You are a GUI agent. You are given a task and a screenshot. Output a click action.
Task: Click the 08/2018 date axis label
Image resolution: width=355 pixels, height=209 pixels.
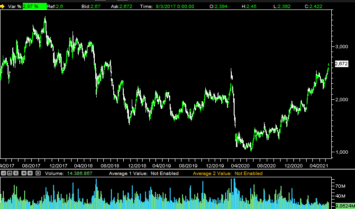tap(110, 165)
